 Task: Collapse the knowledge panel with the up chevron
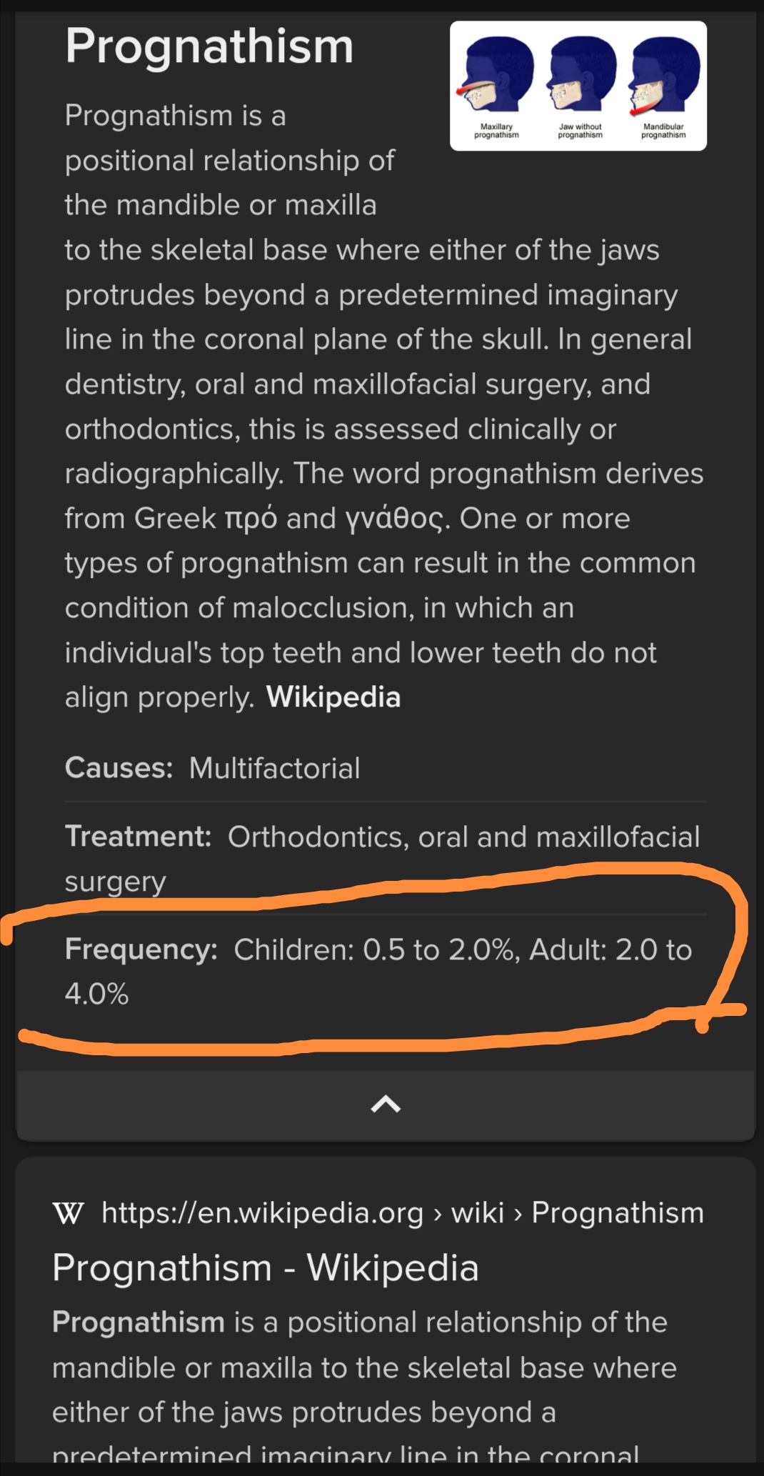click(x=386, y=1104)
